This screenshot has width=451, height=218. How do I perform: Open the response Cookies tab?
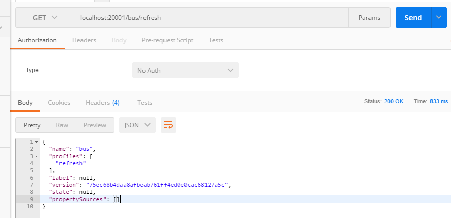click(59, 103)
